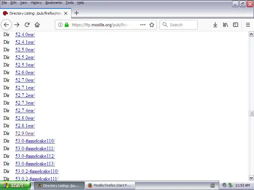The height and width of the screenshot is (190, 254).
Task: Click the scrollbar down arrow
Action: click(251, 178)
